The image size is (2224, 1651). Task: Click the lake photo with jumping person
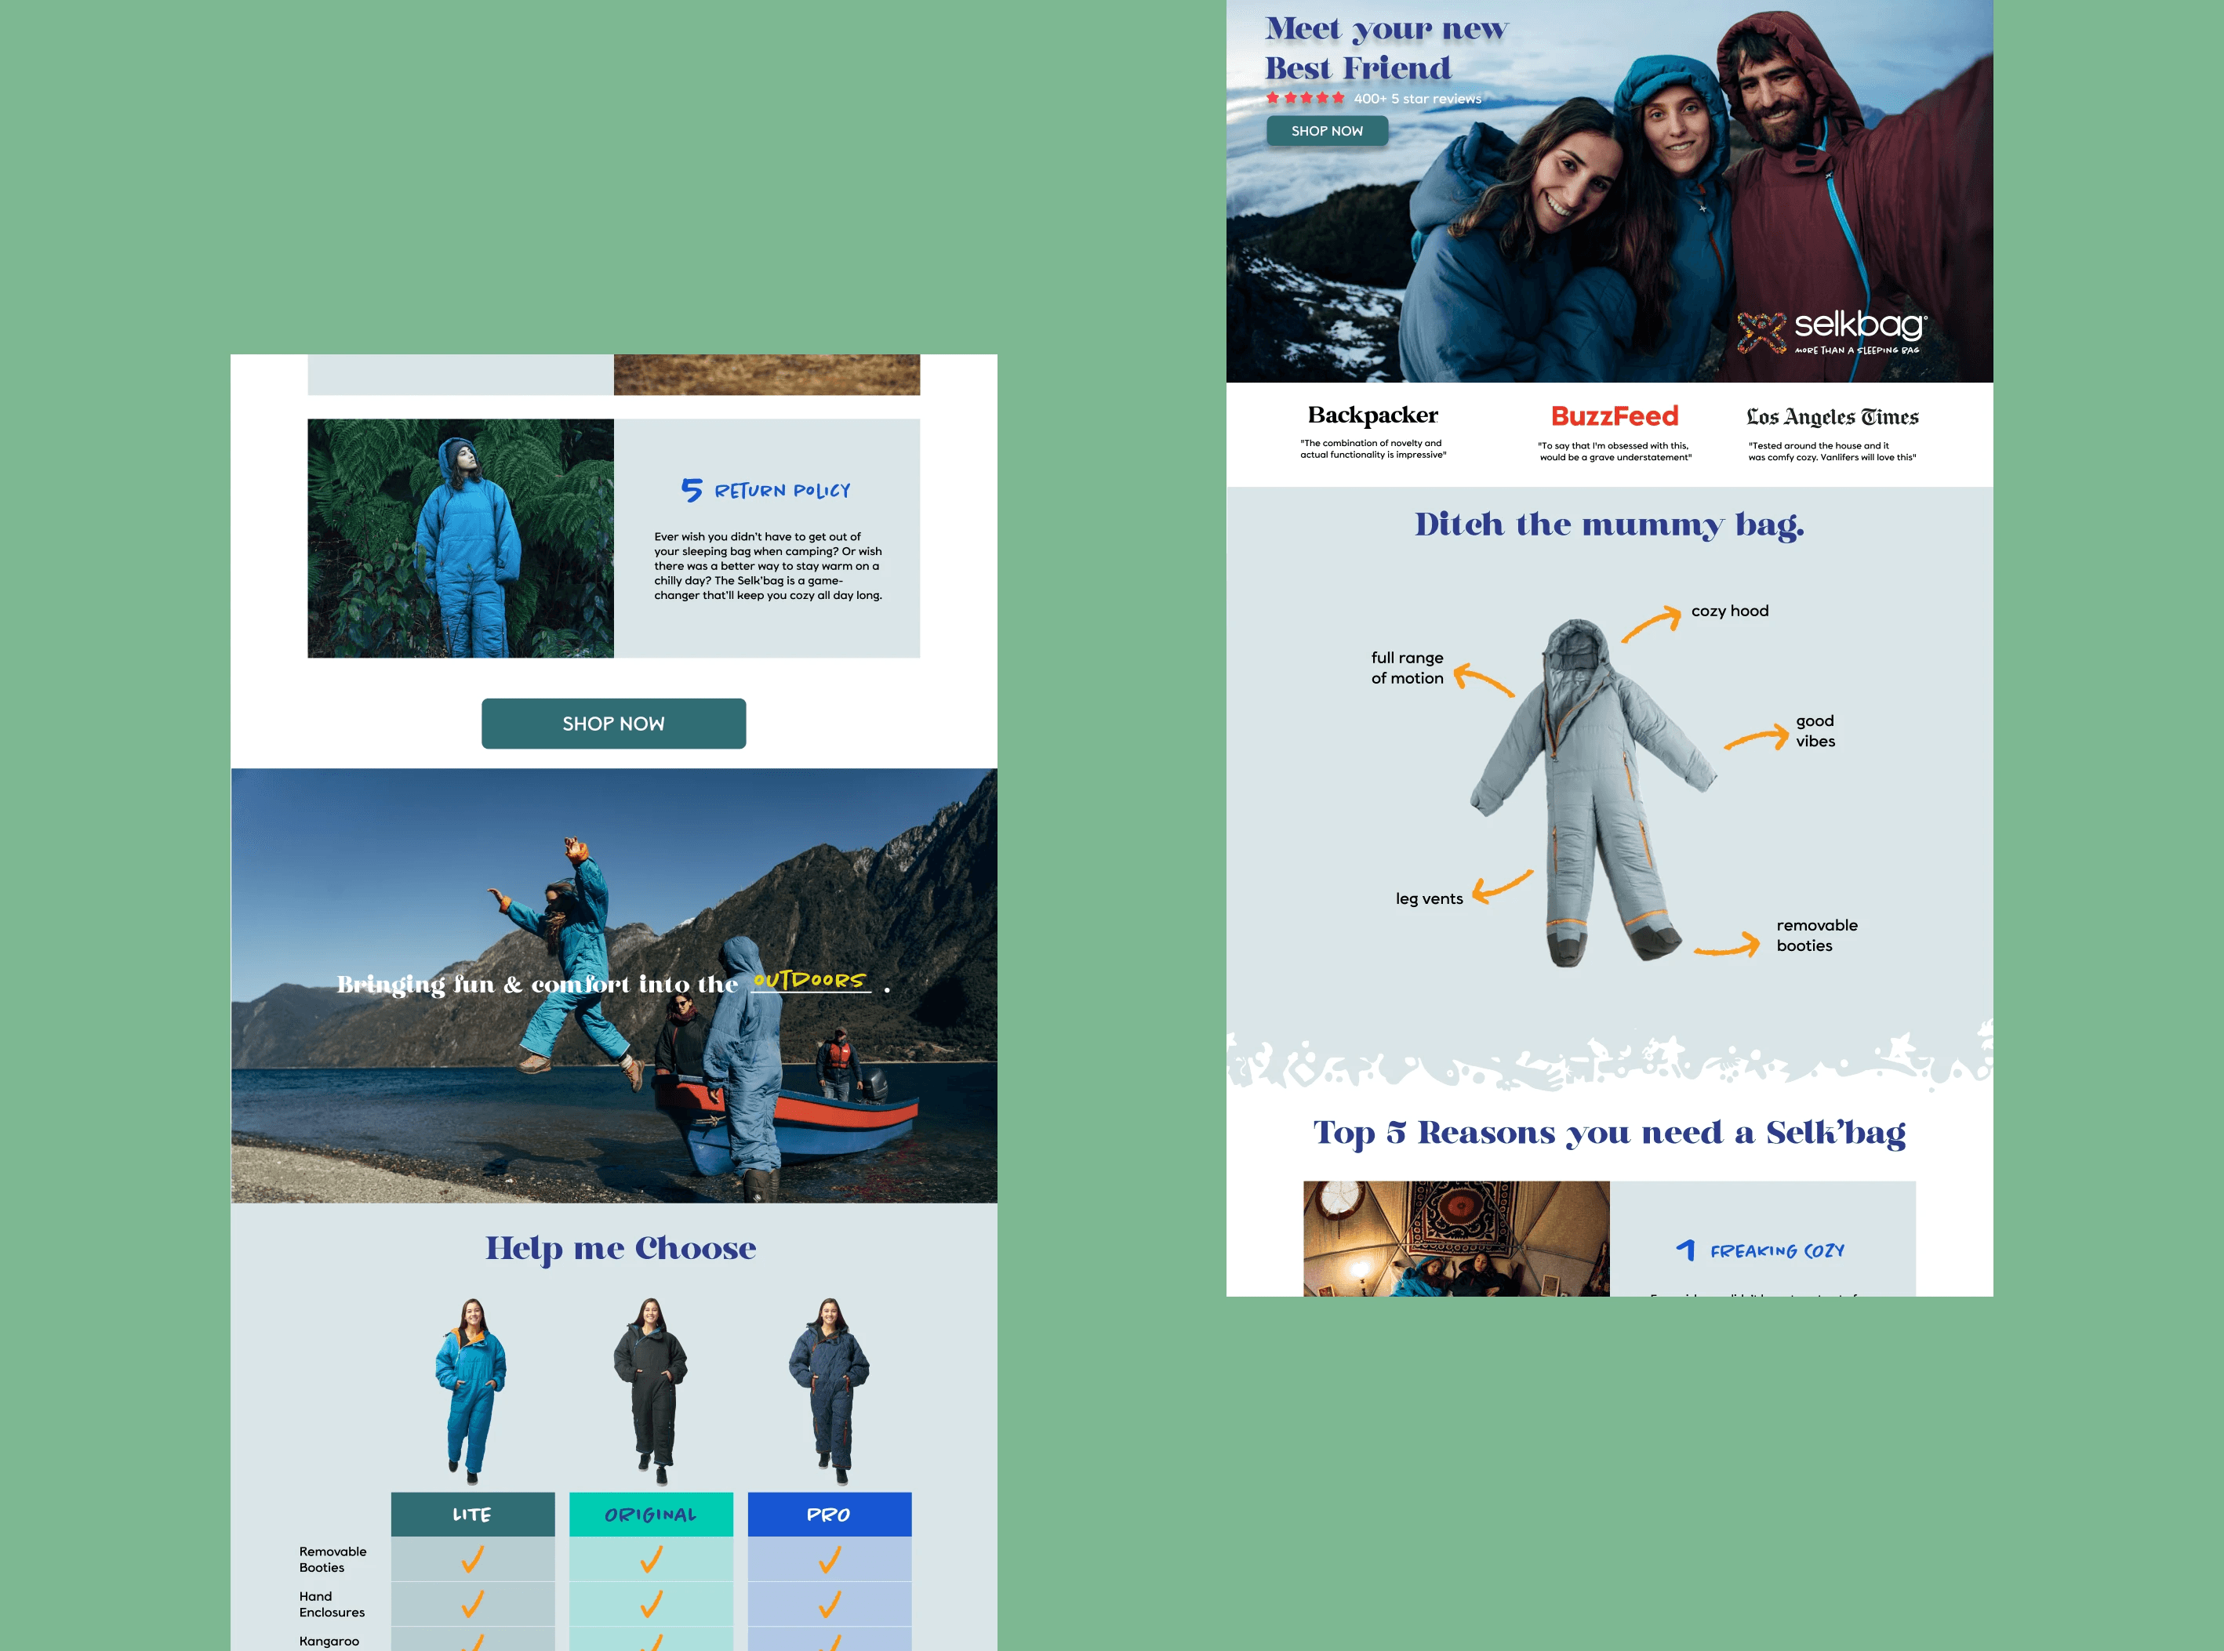pos(614,985)
